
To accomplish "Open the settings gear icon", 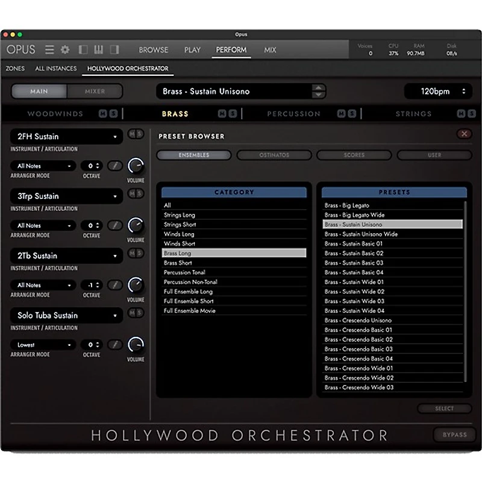I will (65, 49).
